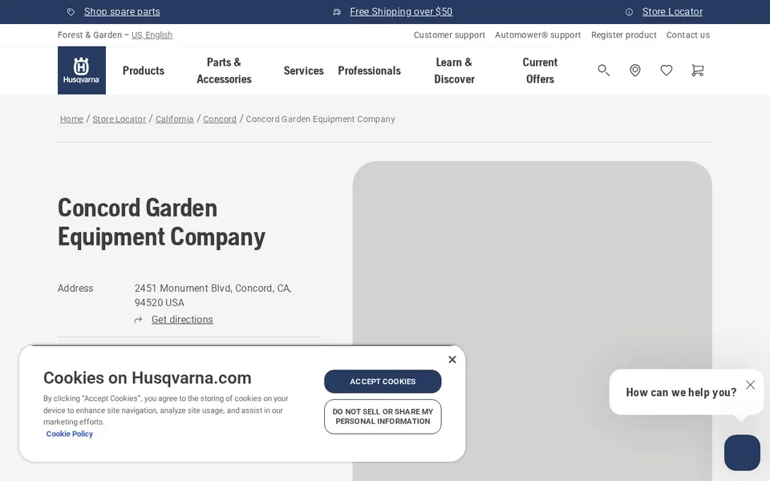Click Get directions link
Viewport: 770px width, 481px height.
click(x=182, y=320)
